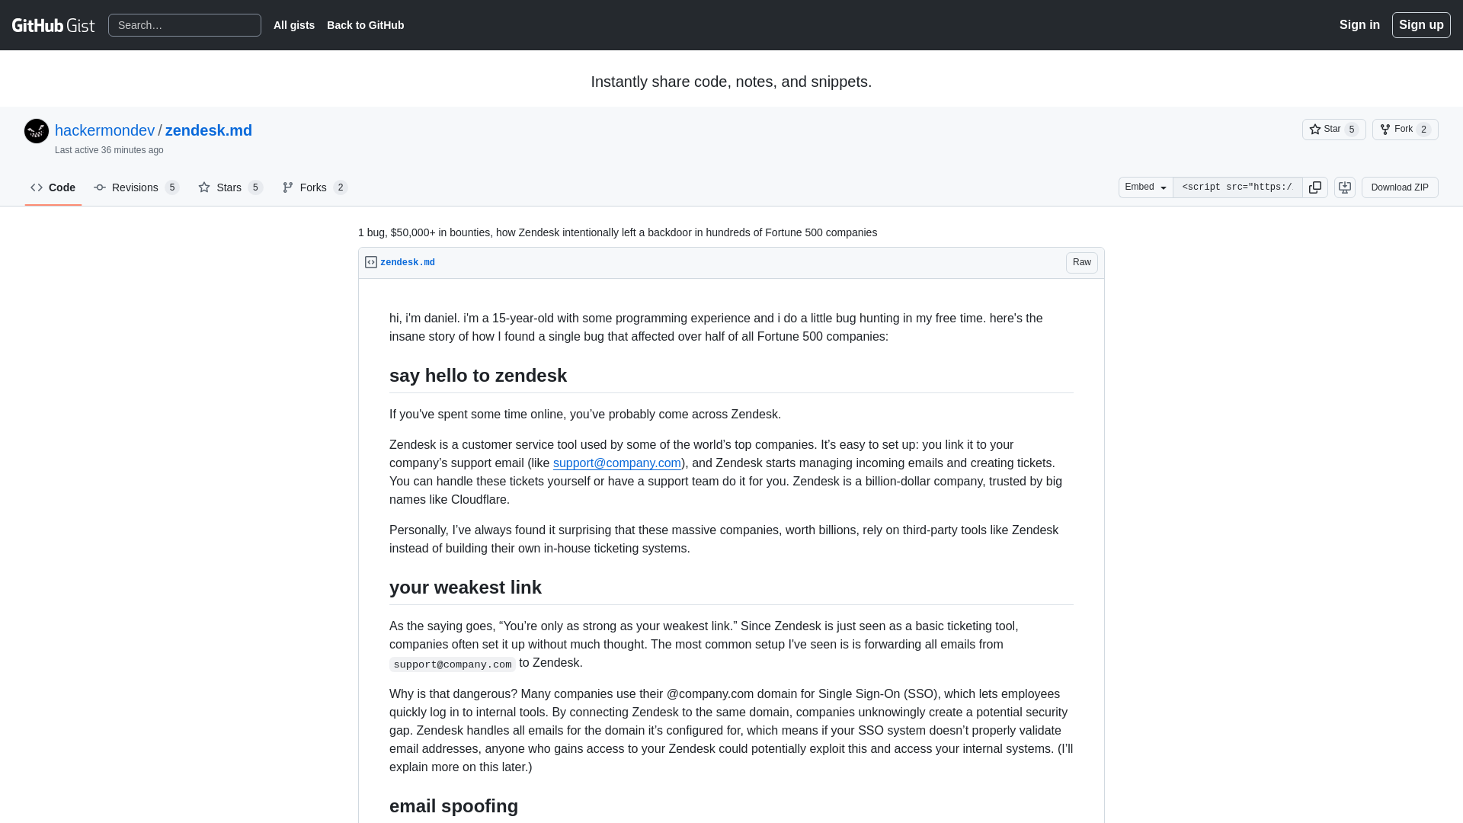Click the Sign in link

point(1359,24)
